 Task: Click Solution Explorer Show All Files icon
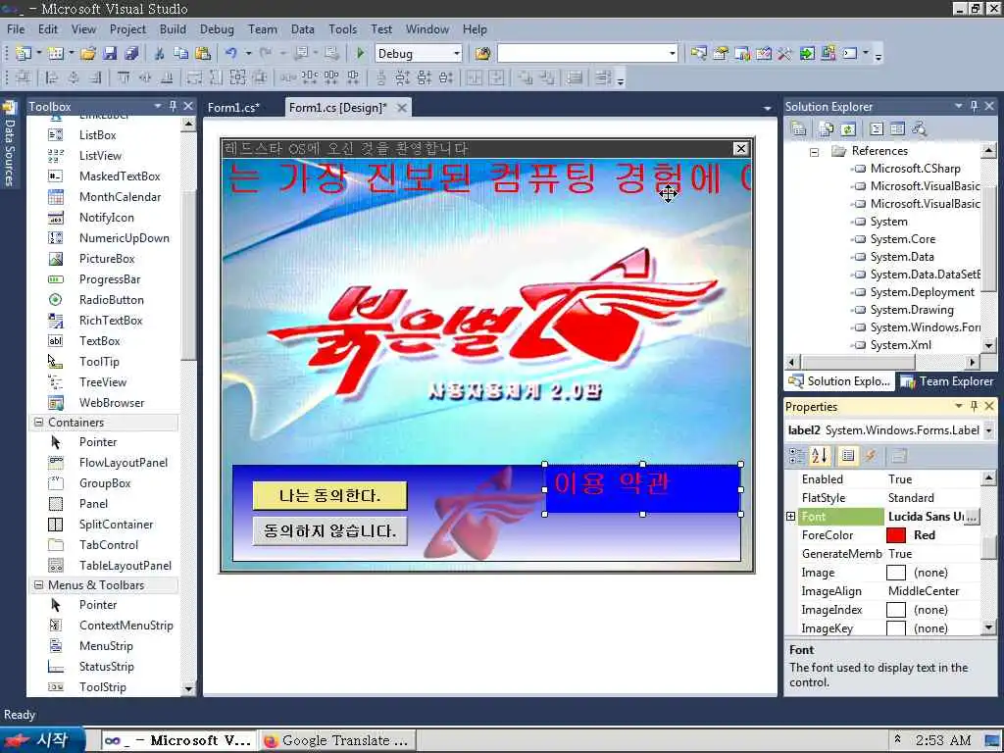[826, 129]
